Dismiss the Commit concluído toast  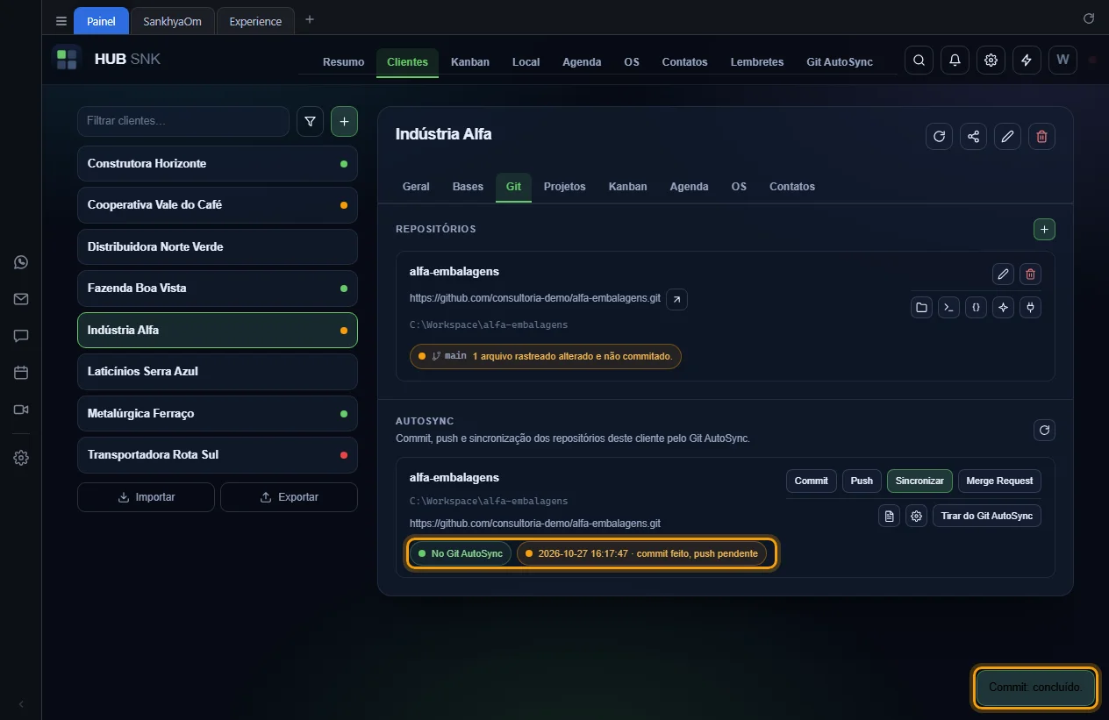pos(1035,688)
